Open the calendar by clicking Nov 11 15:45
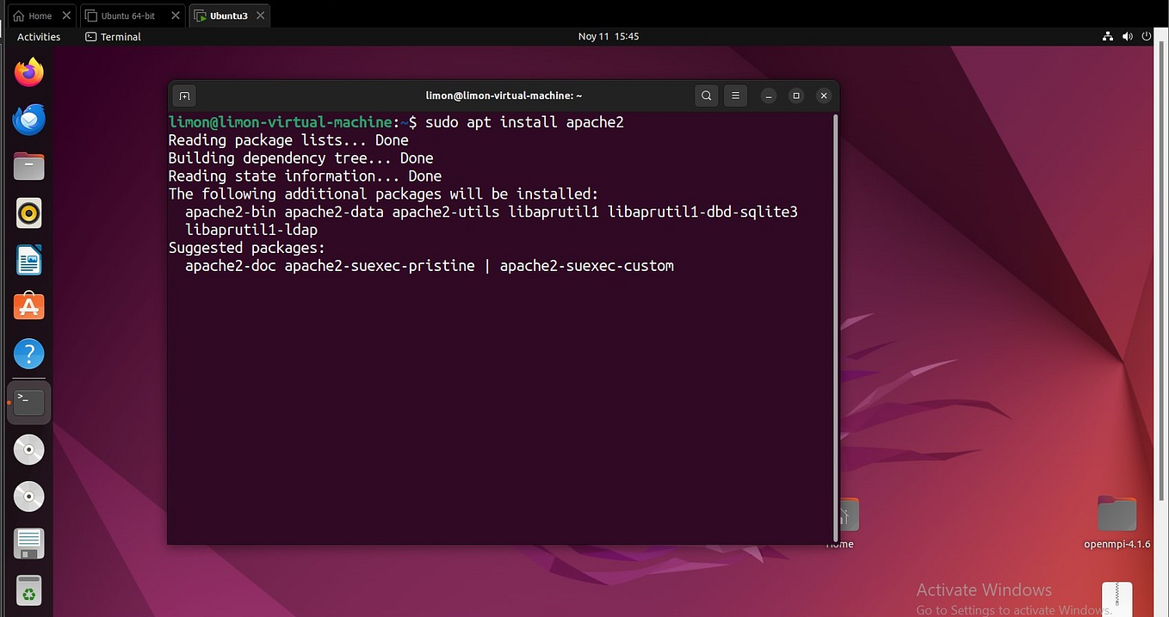 tap(609, 36)
